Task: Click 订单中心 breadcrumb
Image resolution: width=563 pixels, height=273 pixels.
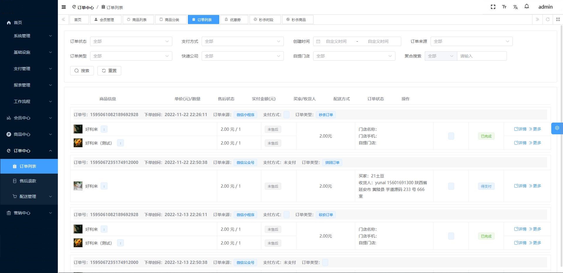Action: pos(83,7)
